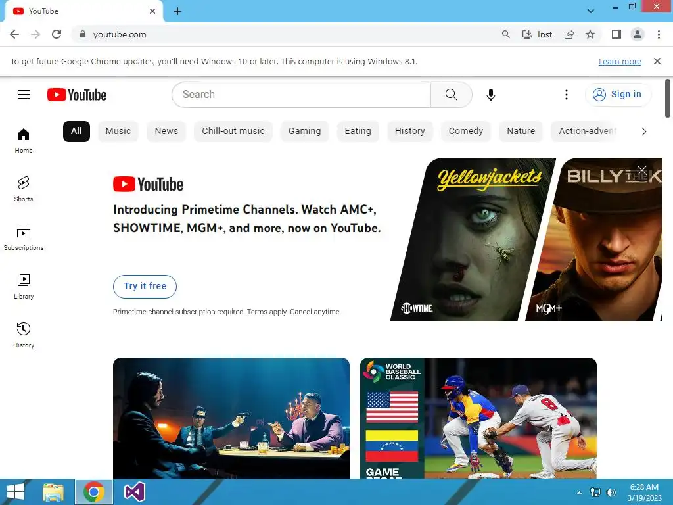The image size is (673, 505).
Task: Click the search magnifier button
Action: click(x=451, y=95)
